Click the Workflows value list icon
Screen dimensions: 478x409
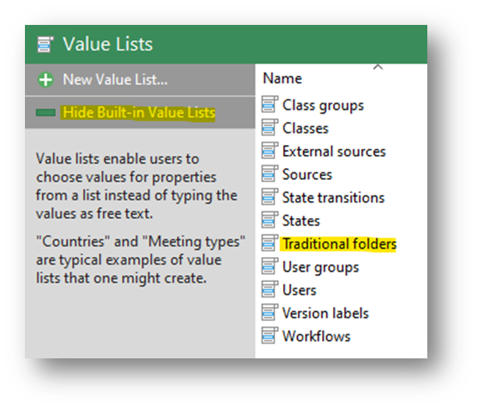(x=270, y=336)
